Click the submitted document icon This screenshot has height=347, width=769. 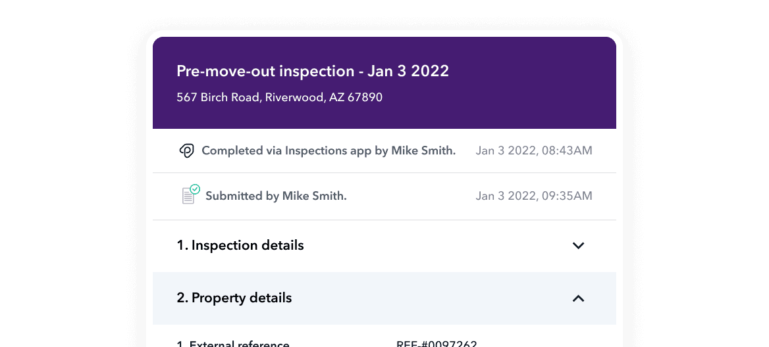coord(188,196)
